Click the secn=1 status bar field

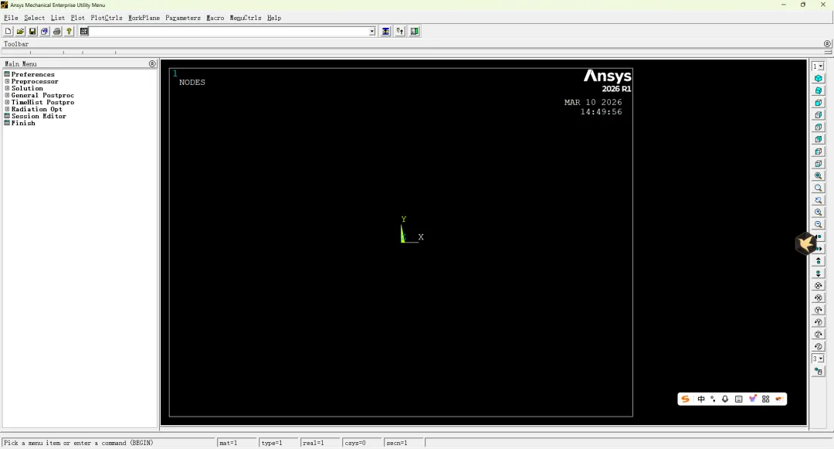[x=404, y=443]
